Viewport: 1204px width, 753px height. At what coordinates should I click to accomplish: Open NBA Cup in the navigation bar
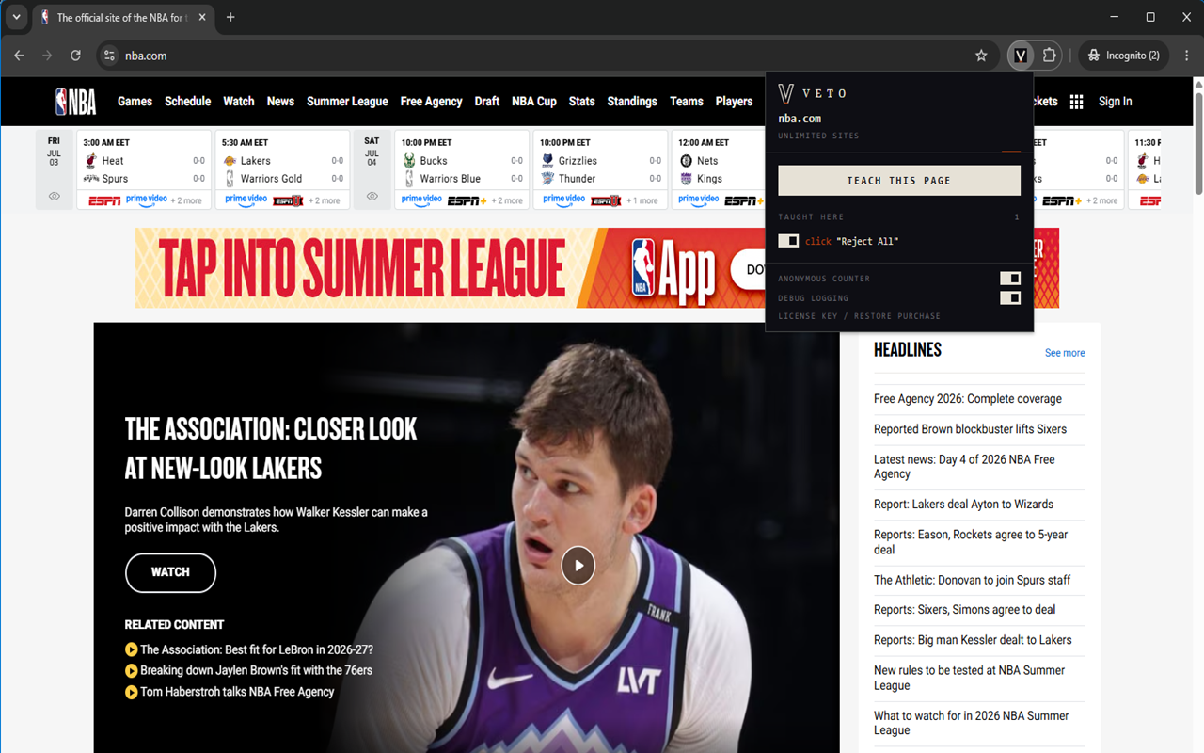coord(534,102)
